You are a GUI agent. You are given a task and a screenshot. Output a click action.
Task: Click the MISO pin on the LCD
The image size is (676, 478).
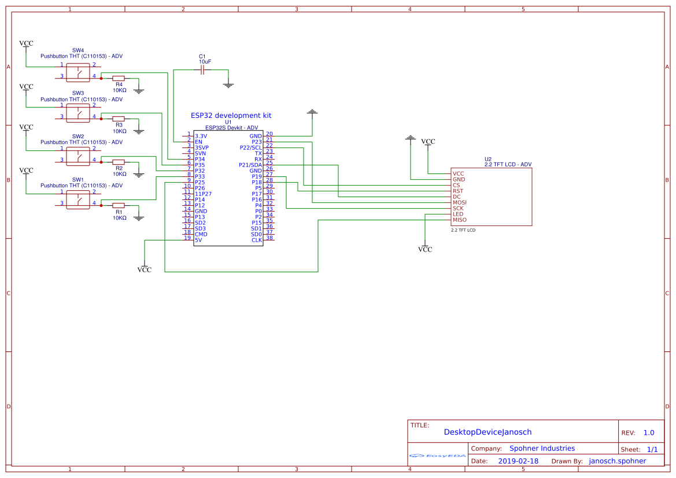pyautogui.click(x=459, y=220)
